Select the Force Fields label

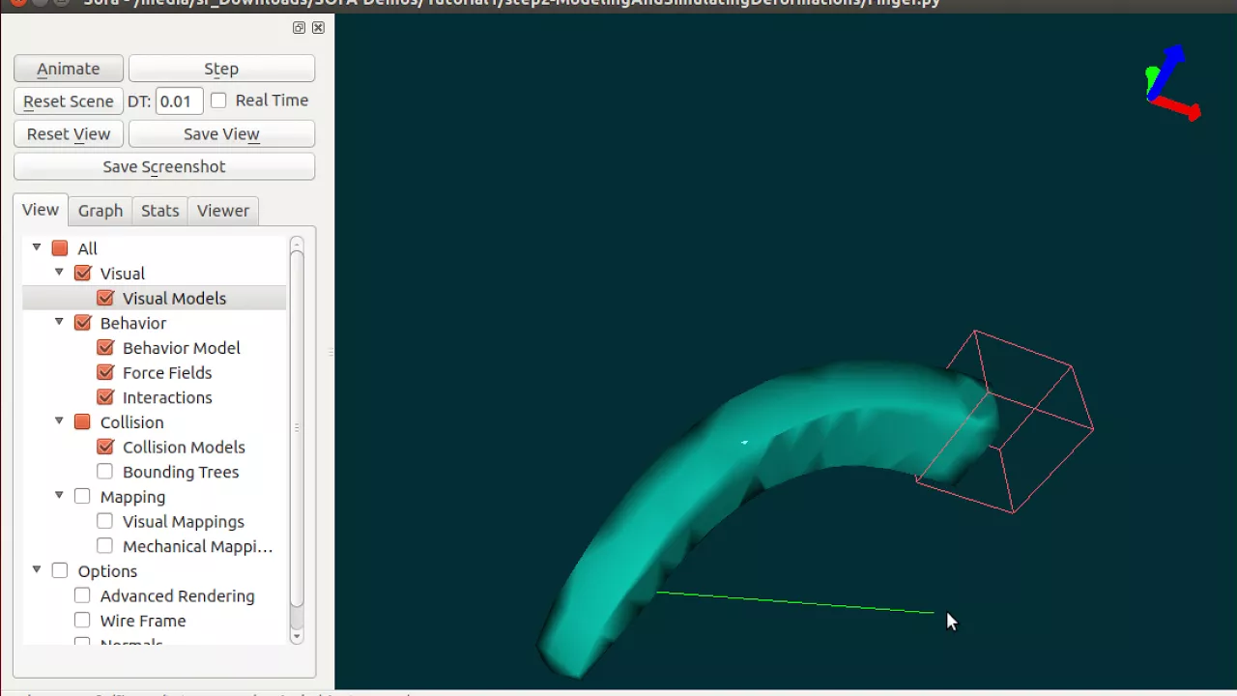167,373
